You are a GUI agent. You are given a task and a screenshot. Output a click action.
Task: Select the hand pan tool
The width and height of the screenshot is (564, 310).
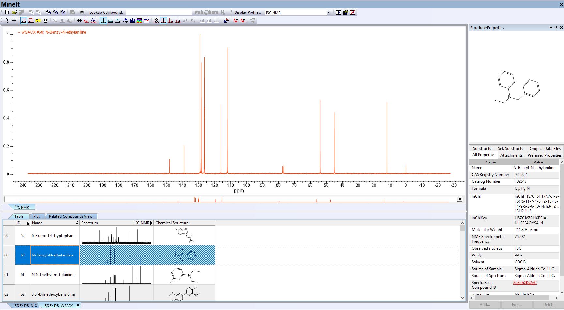click(45, 21)
